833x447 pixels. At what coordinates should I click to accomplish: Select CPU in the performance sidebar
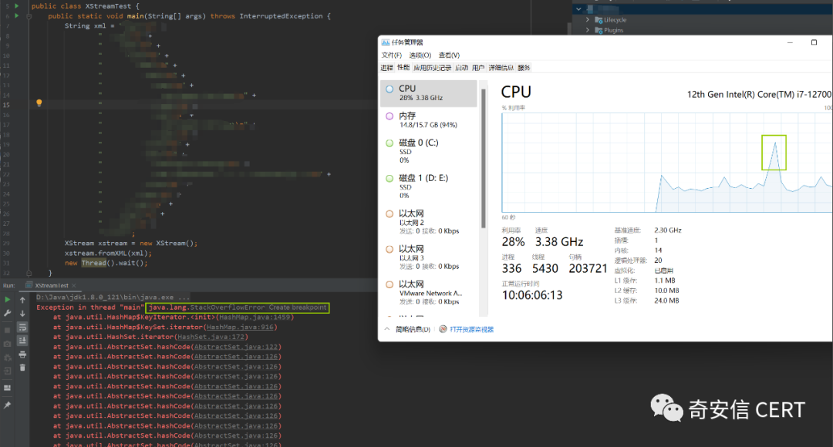tap(429, 93)
